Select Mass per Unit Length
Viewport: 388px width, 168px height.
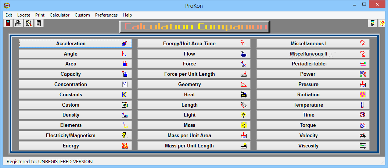tap(194, 146)
